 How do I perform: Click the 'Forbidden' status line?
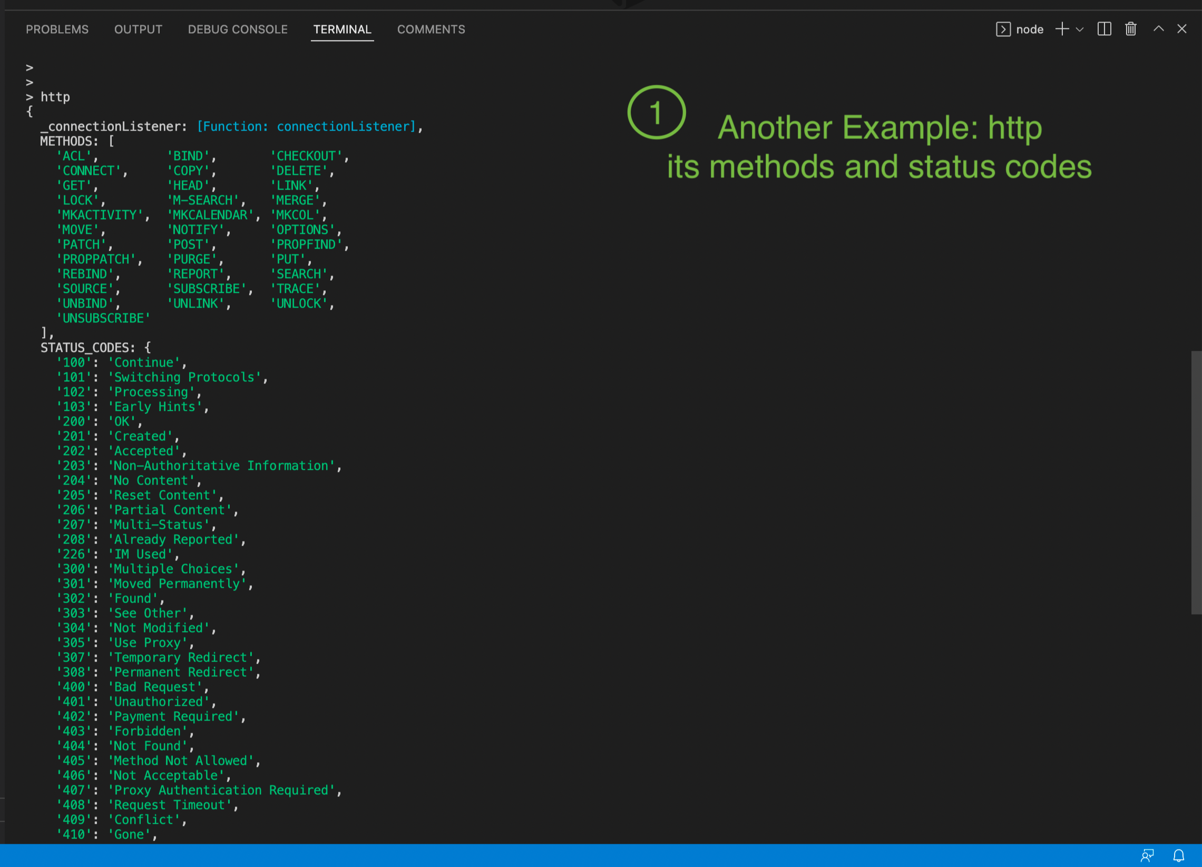click(125, 732)
